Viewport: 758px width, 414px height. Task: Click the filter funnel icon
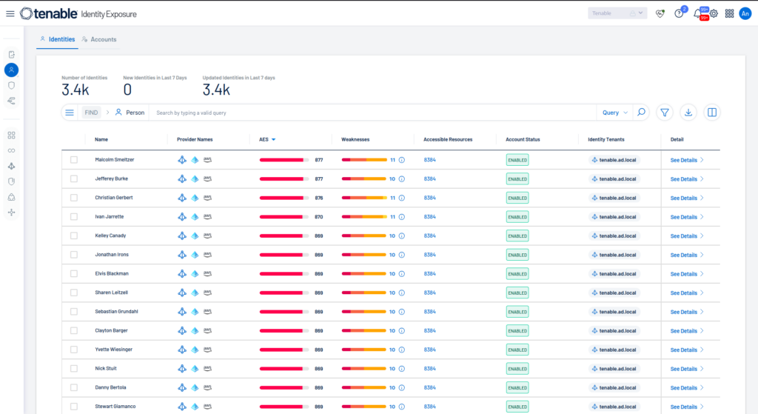click(665, 113)
